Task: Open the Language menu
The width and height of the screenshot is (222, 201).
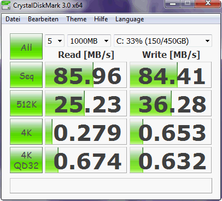Action: pyautogui.click(x=130, y=19)
